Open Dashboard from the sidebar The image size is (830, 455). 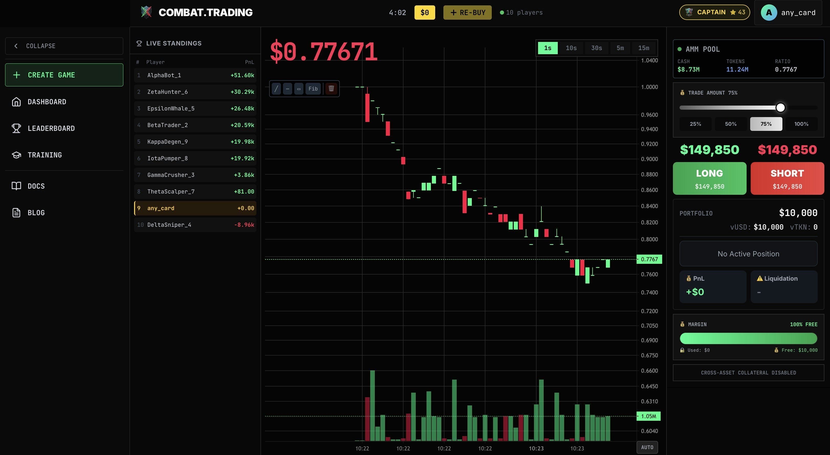tap(47, 101)
